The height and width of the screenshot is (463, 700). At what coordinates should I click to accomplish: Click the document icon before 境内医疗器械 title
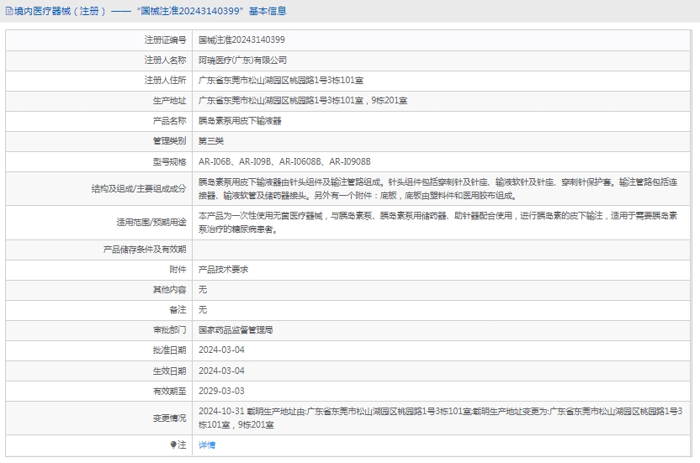pos(8,12)
